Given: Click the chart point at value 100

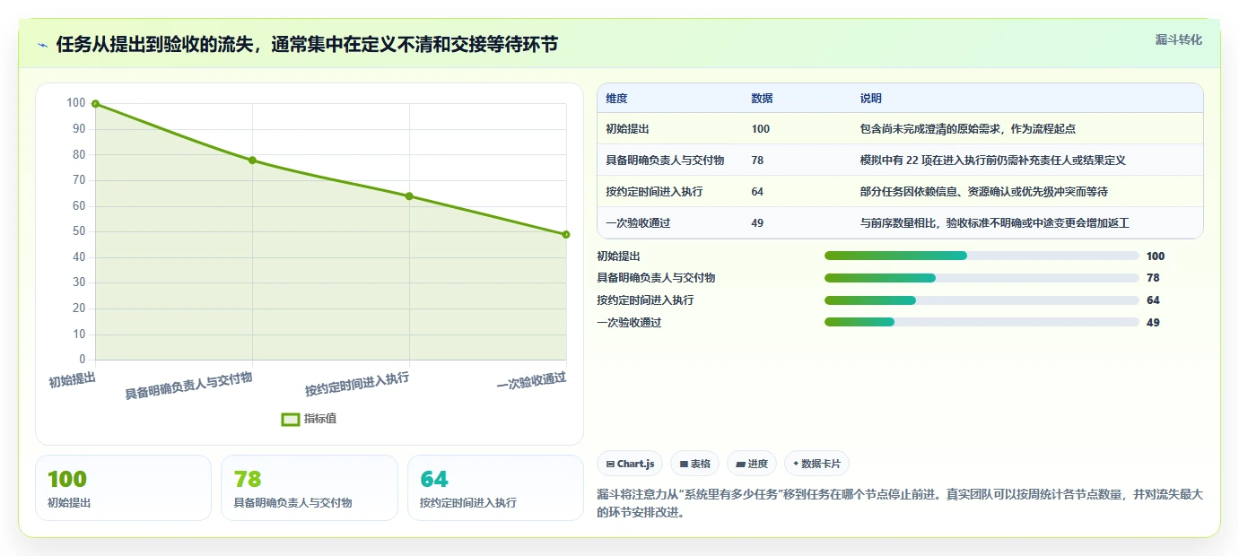Looking at the screenshot, I should (95, 104).
